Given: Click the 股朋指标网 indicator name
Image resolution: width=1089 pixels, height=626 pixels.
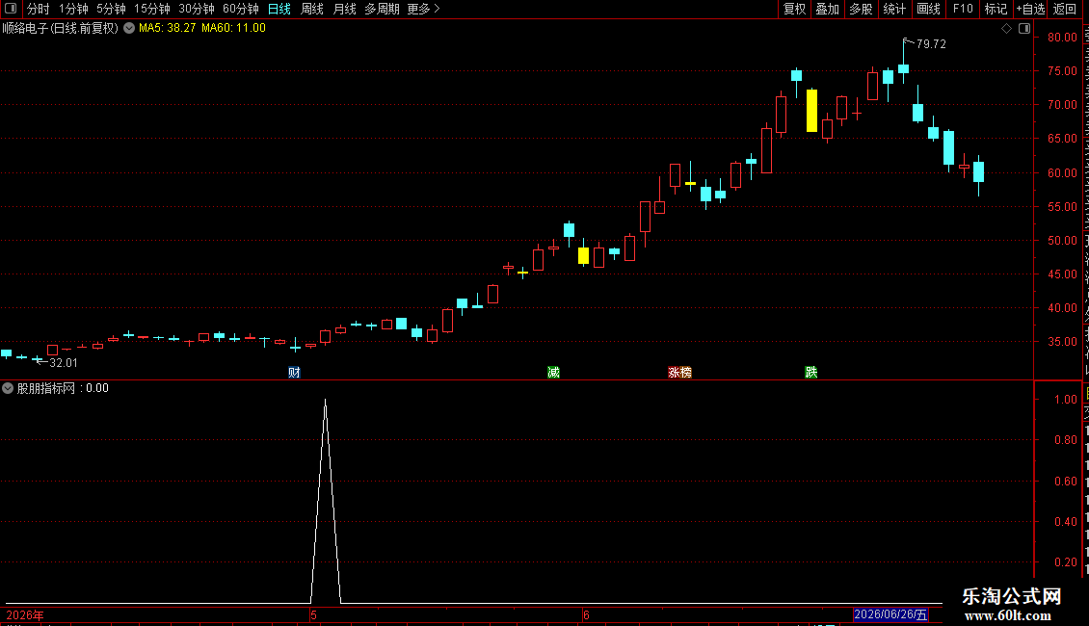Looking at the screenshot, I should (x=46, y=389).
